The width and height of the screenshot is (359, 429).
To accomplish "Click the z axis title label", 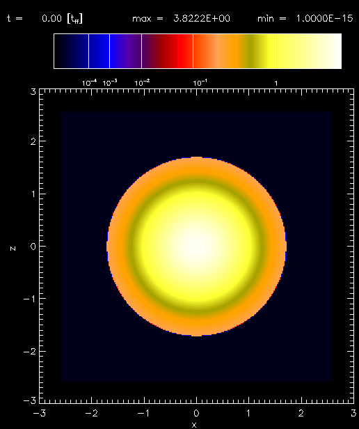I will pos(13,249).
